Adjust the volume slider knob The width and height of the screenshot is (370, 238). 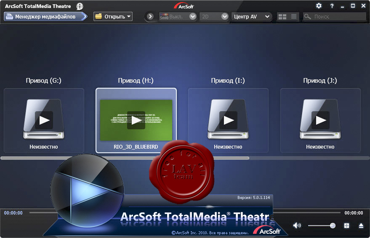pos(333,225)
